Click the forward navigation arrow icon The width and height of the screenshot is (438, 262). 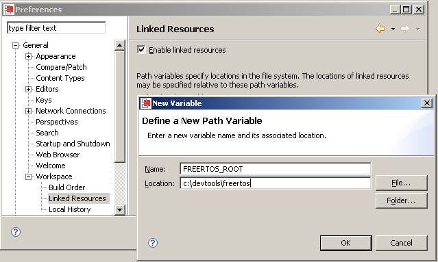tap(405, 29)
